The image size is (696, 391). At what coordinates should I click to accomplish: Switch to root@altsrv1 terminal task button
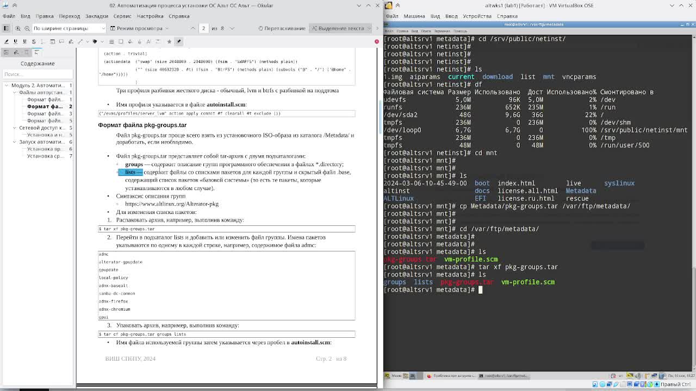pos(504,376)
